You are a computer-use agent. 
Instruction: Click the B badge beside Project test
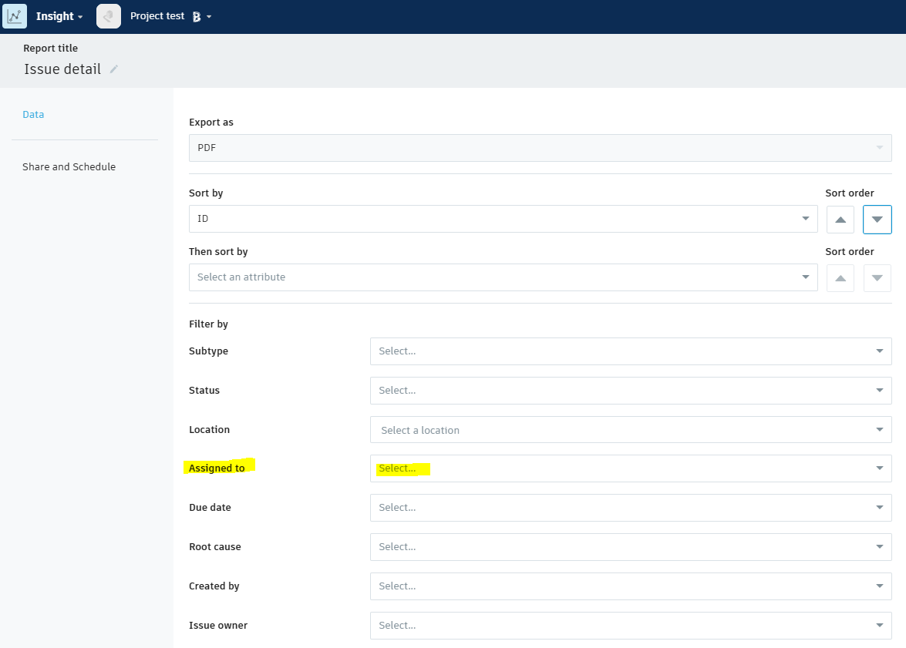pyautogui.click(x=197, y=15)
